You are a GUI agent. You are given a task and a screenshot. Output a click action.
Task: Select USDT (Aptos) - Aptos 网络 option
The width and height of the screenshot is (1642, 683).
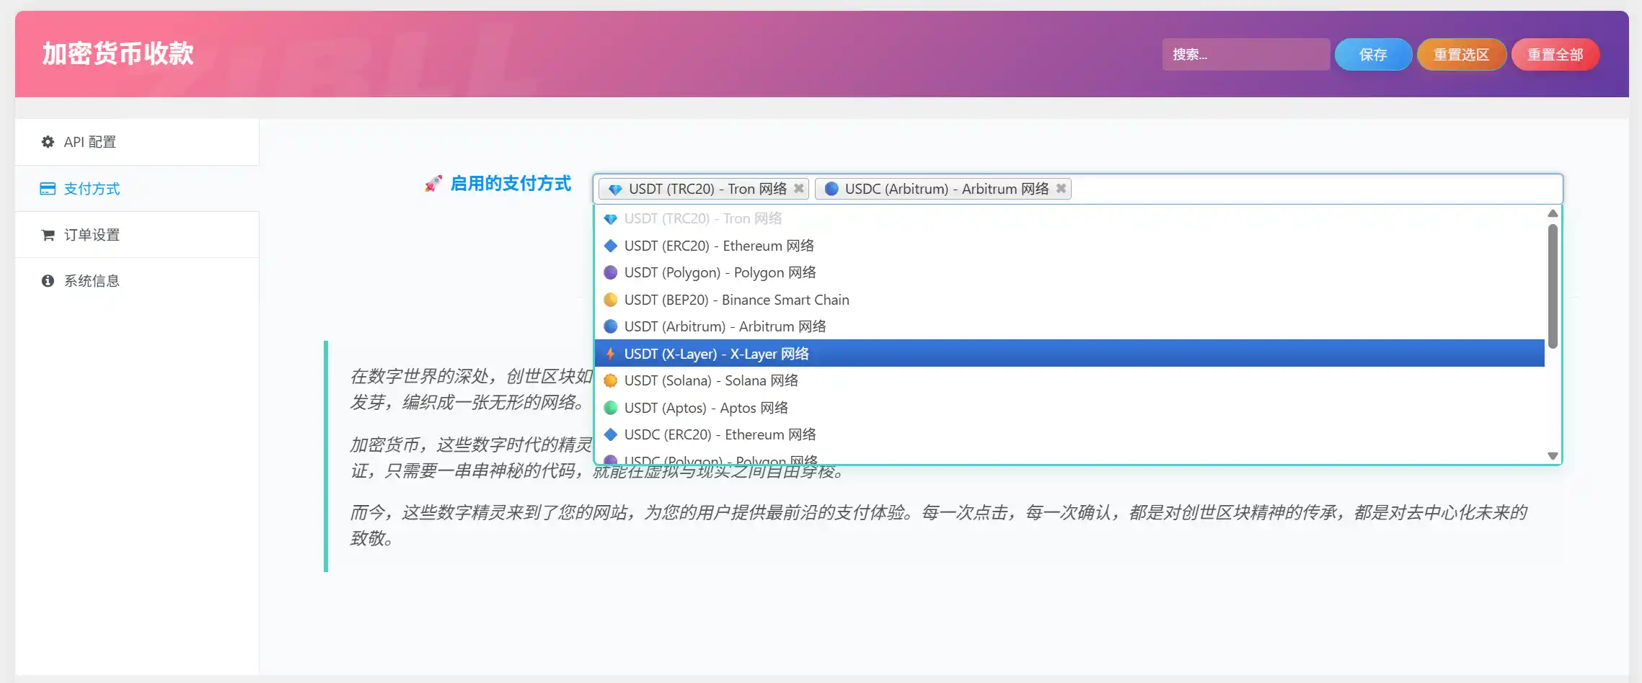(x=706, y=407)
